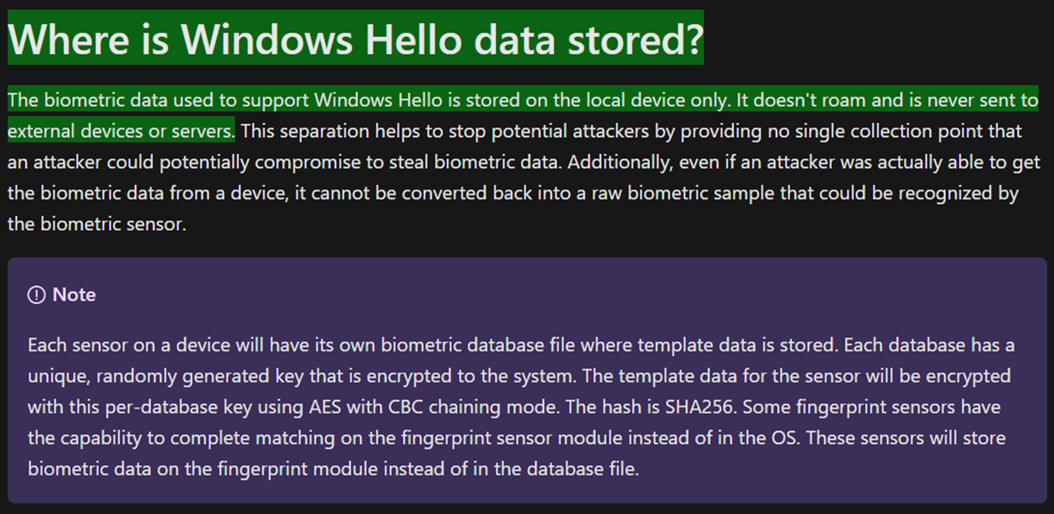Click highlighted text "external devices or servers."

[x=121, y=131]
